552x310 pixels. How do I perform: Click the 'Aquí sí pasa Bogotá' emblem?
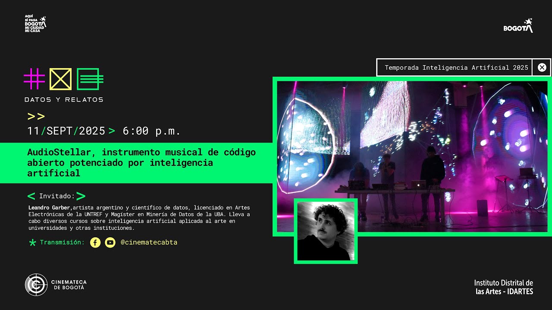click(x=34, y=24)
